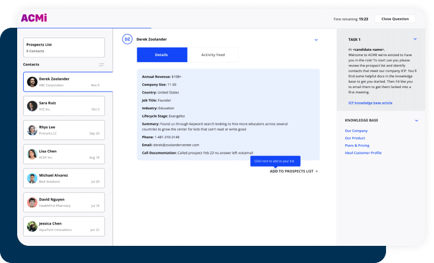The image size is (434, 263).
Task: Open the Our Product knowledge base link
Action: pyautogui.click(x=355, y=138)
